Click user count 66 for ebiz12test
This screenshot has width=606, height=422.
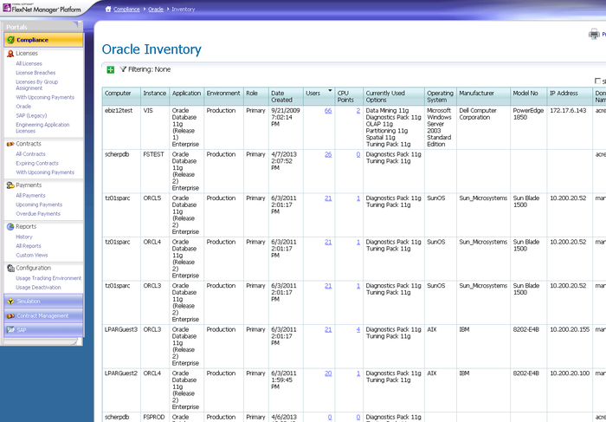pos(328,111)
